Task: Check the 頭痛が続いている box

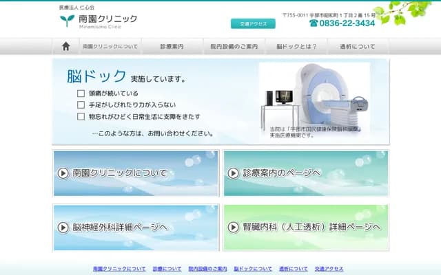Action: coord(81,93)
